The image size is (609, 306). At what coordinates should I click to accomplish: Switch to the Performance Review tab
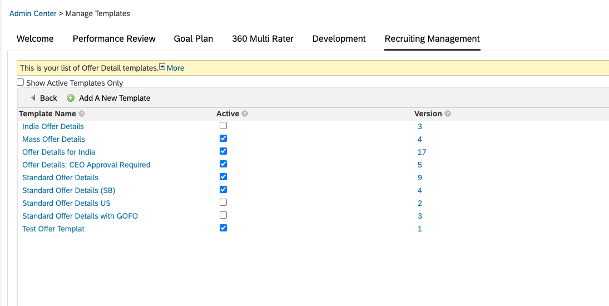[114, 39]
